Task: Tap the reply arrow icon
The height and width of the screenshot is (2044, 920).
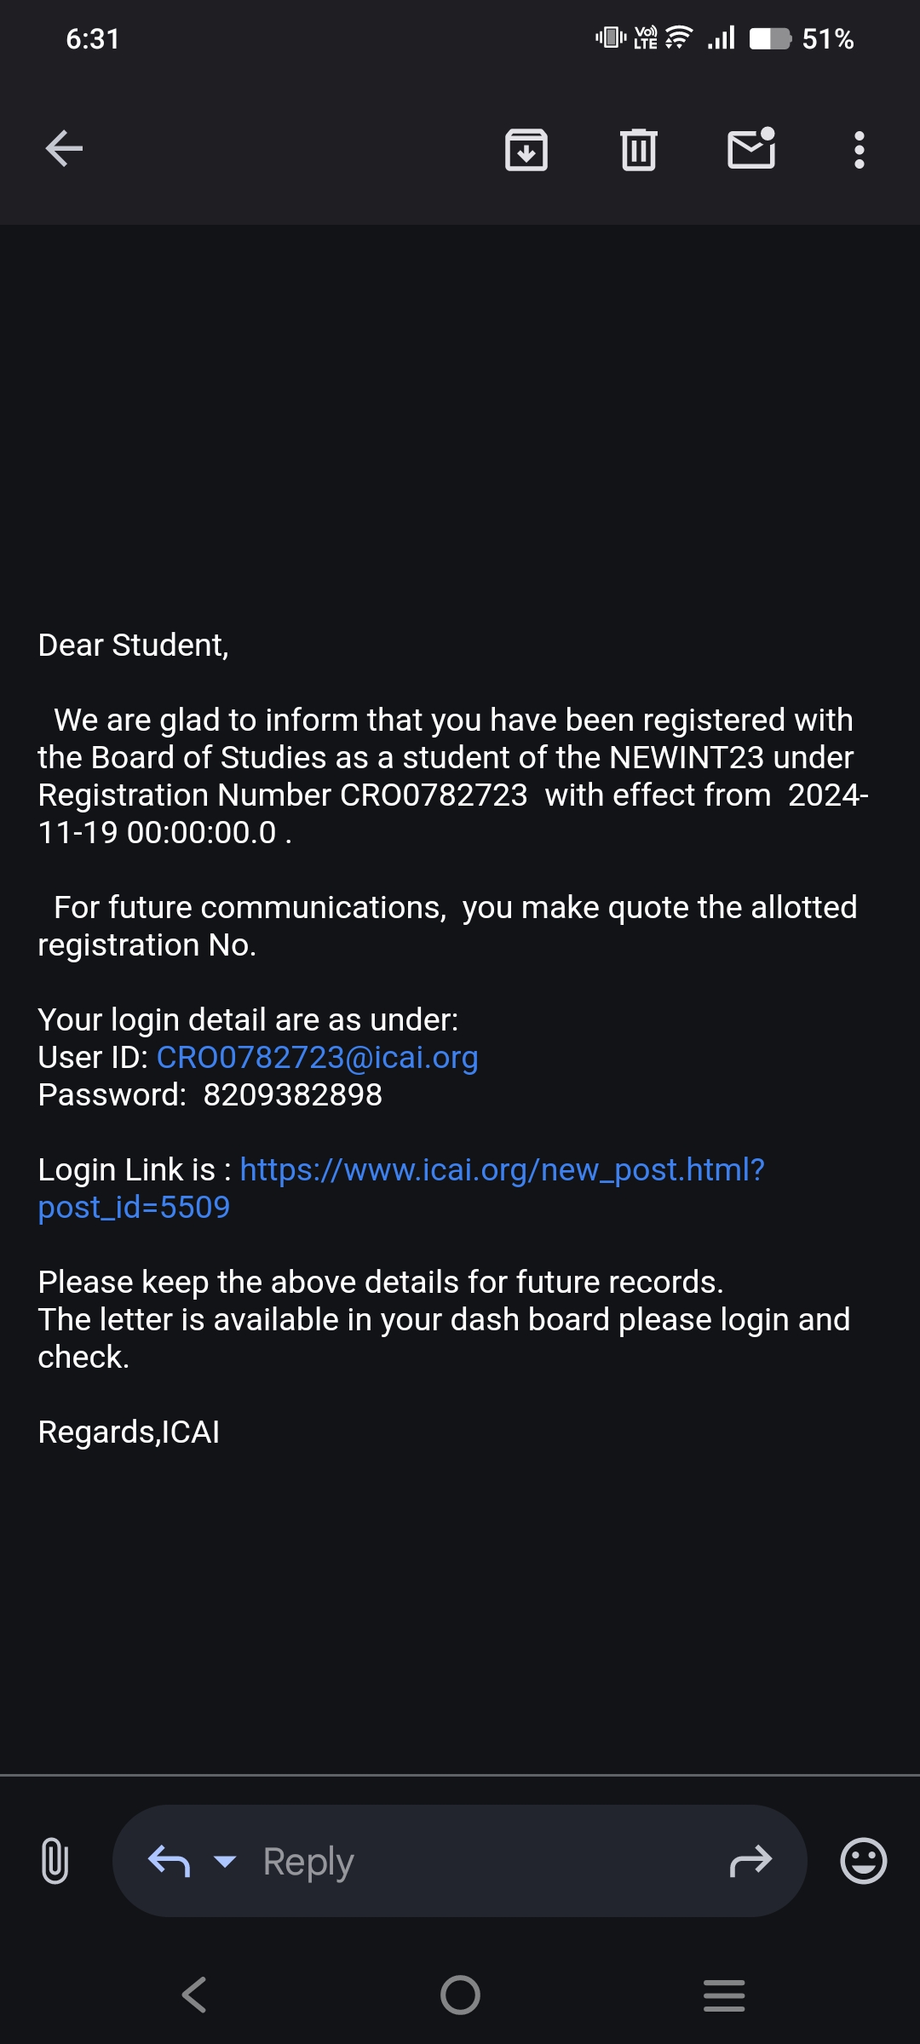Action: [x=169, y=1862]
